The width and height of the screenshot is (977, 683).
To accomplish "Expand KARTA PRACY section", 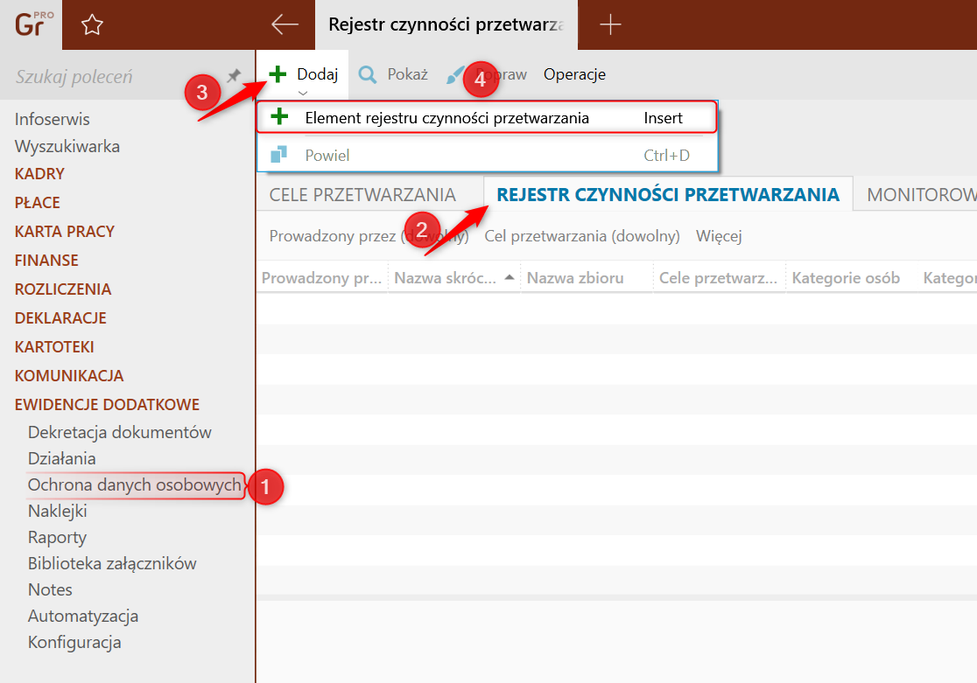I will (65, 232).
